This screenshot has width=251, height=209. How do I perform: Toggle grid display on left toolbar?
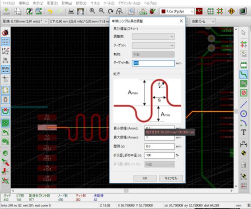6,42
